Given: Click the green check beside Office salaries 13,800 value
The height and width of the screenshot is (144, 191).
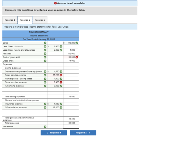Looking at the screenshot, I should (61, 108).
